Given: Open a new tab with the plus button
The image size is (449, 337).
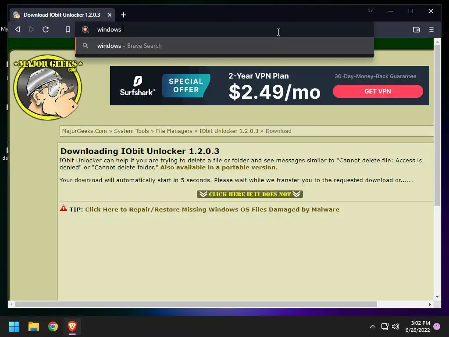Looking at the screenshot, I should [x=124, y=15].
